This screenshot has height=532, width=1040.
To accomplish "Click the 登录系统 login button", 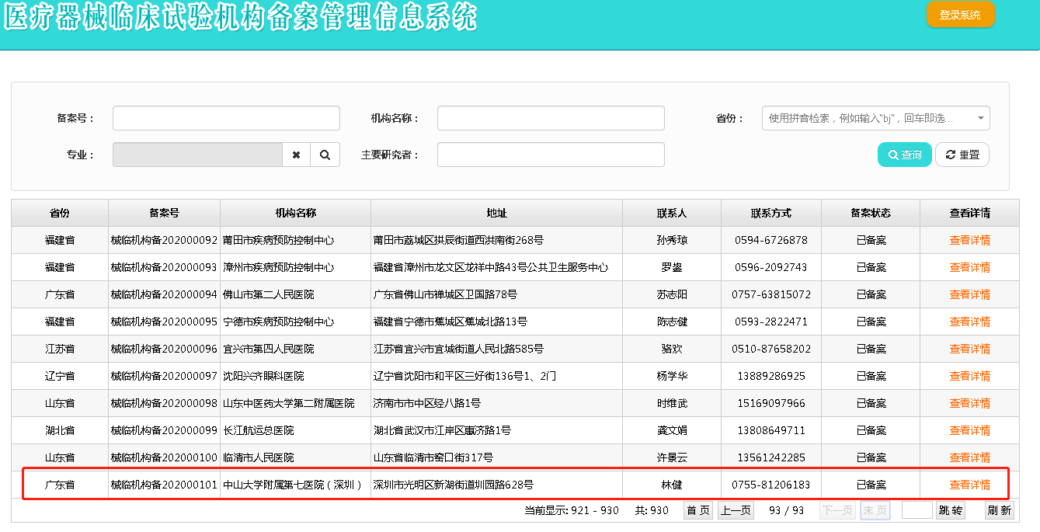I will 960,15.
